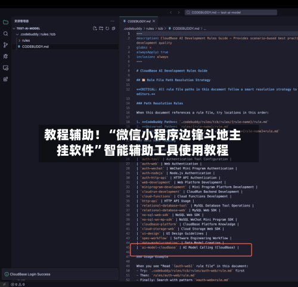
Task: Click the 'relational-database-web' table row
Action: [x=178, y=210]
